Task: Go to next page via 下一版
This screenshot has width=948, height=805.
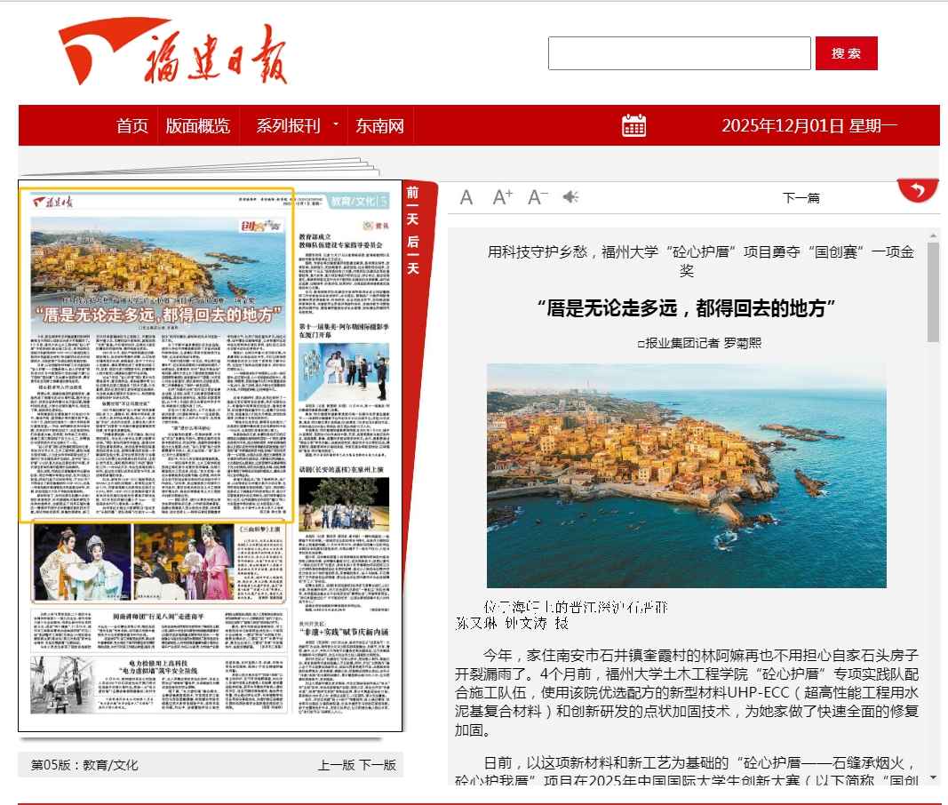Action: tap(378, 765)
